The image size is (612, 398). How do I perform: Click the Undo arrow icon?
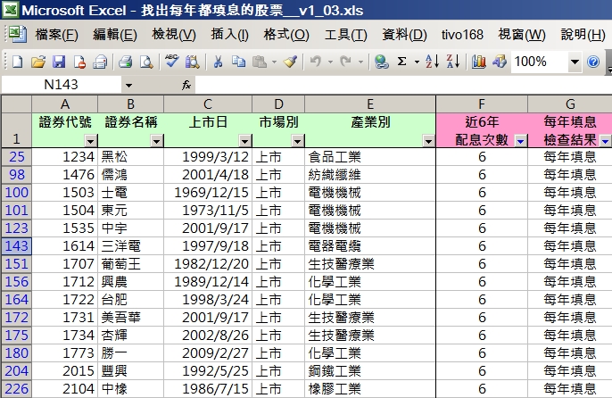(x=316, y=62)
